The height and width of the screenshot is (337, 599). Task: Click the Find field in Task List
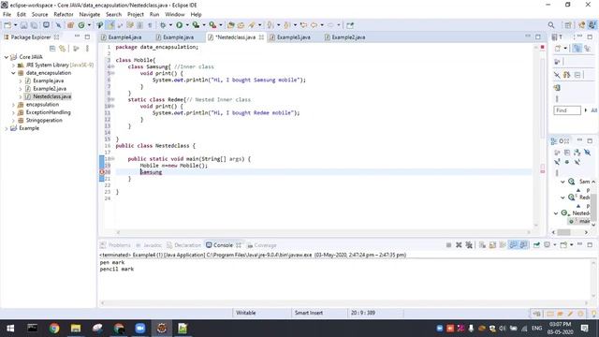pos(567,110)
